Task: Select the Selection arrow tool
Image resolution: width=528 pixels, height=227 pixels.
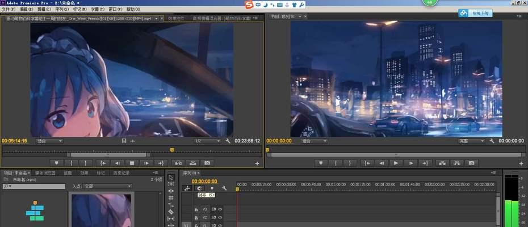Action: point(171,177)
